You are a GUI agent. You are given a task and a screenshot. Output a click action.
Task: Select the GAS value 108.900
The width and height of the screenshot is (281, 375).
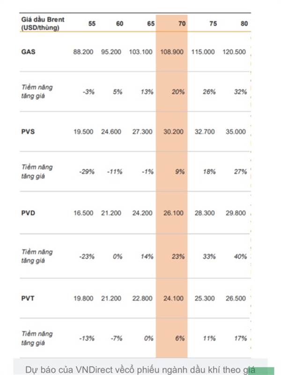(x=171, y=52)
